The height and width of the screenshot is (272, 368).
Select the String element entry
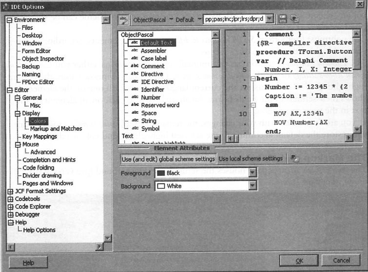148,120
